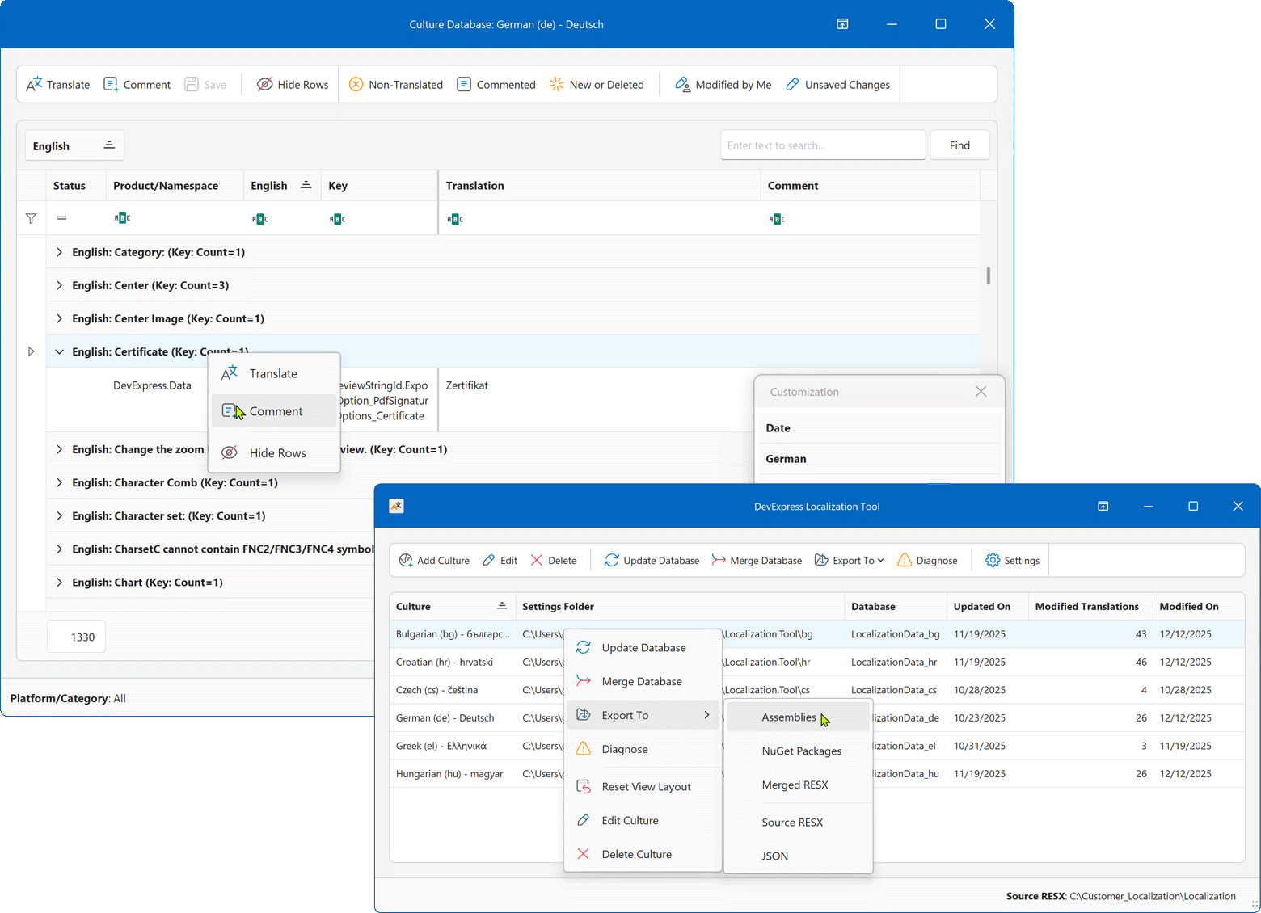Choose Assemblies in the Export To submenu
This screenshot has width=1261, height=913.
pyautogui.click(x=788, y=717)
